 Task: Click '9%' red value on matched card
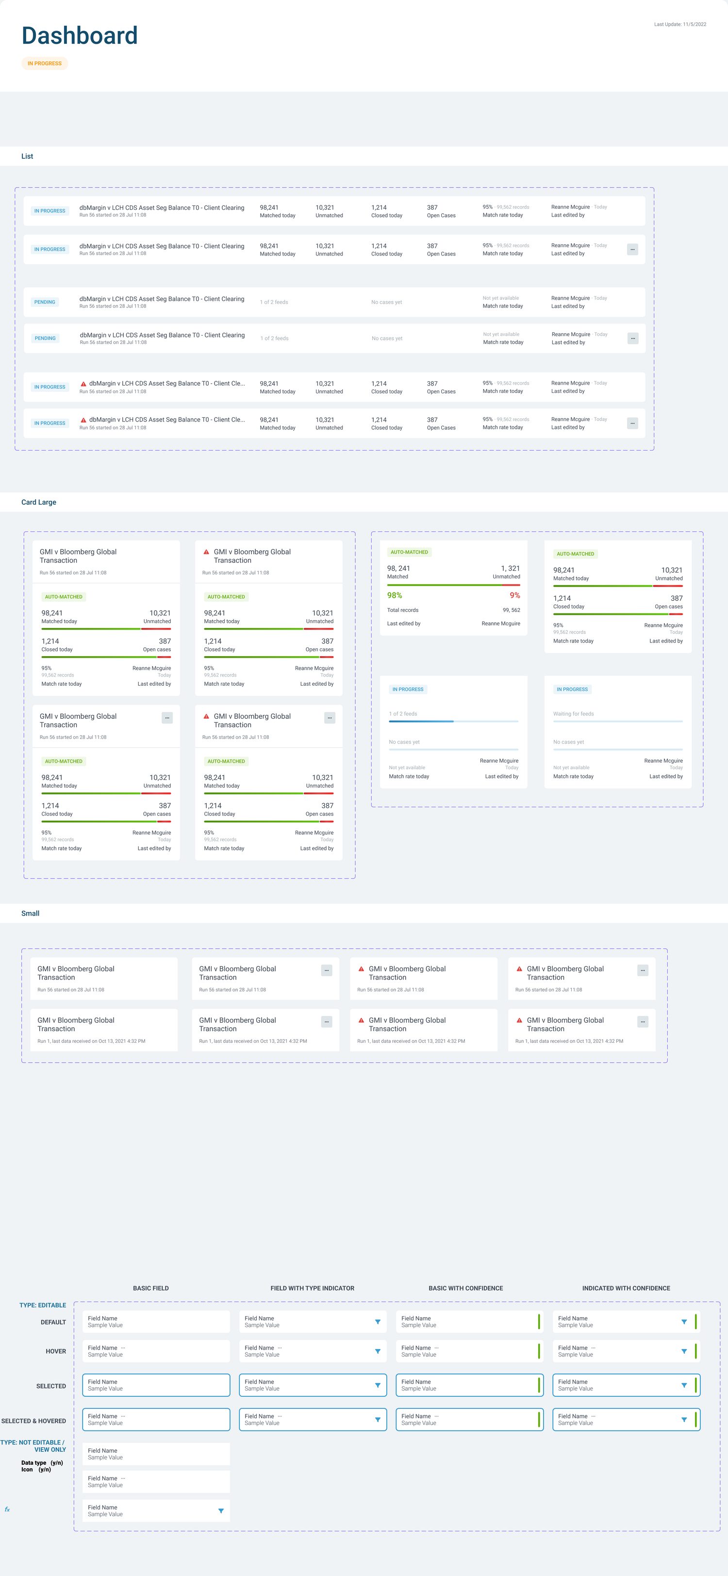(514, 595)
